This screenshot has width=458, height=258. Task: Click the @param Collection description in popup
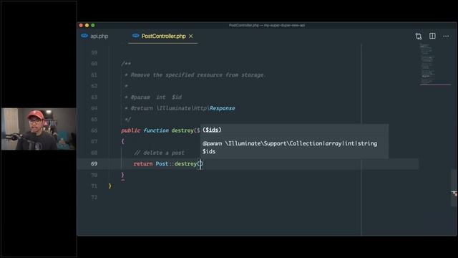tap(290, 147)
